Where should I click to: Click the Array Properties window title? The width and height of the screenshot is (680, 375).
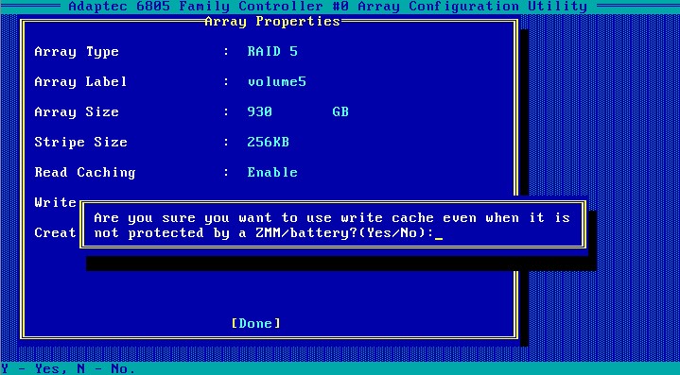pyautogui.click(x=272, y=21)
